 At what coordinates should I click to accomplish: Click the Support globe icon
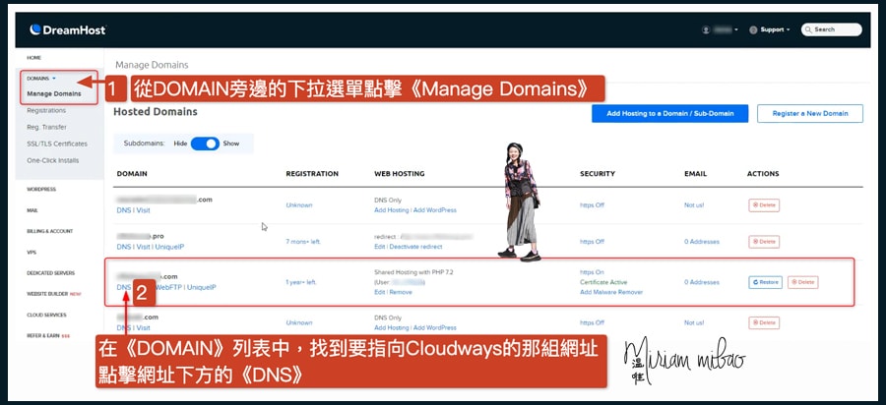[753, 29]
